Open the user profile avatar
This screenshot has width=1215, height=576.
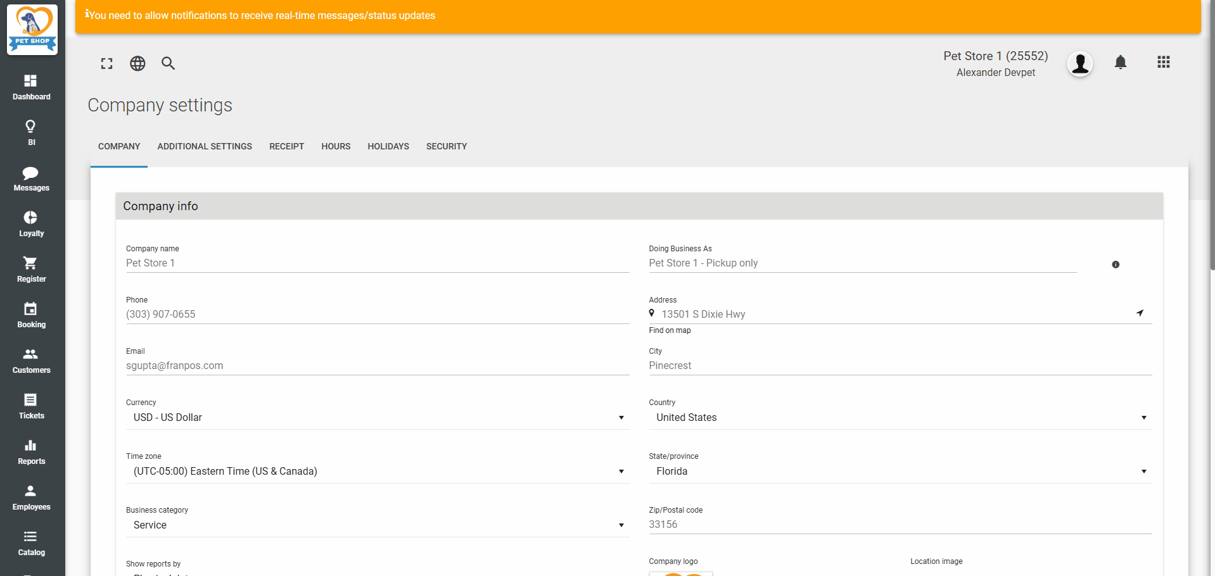(x=1080, y=63)
